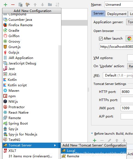Image resolution: width=133 pixels, height=159 pixels.
Task: Choose Remote Tomcat Server configuration
Action: [x=94, y=156]
